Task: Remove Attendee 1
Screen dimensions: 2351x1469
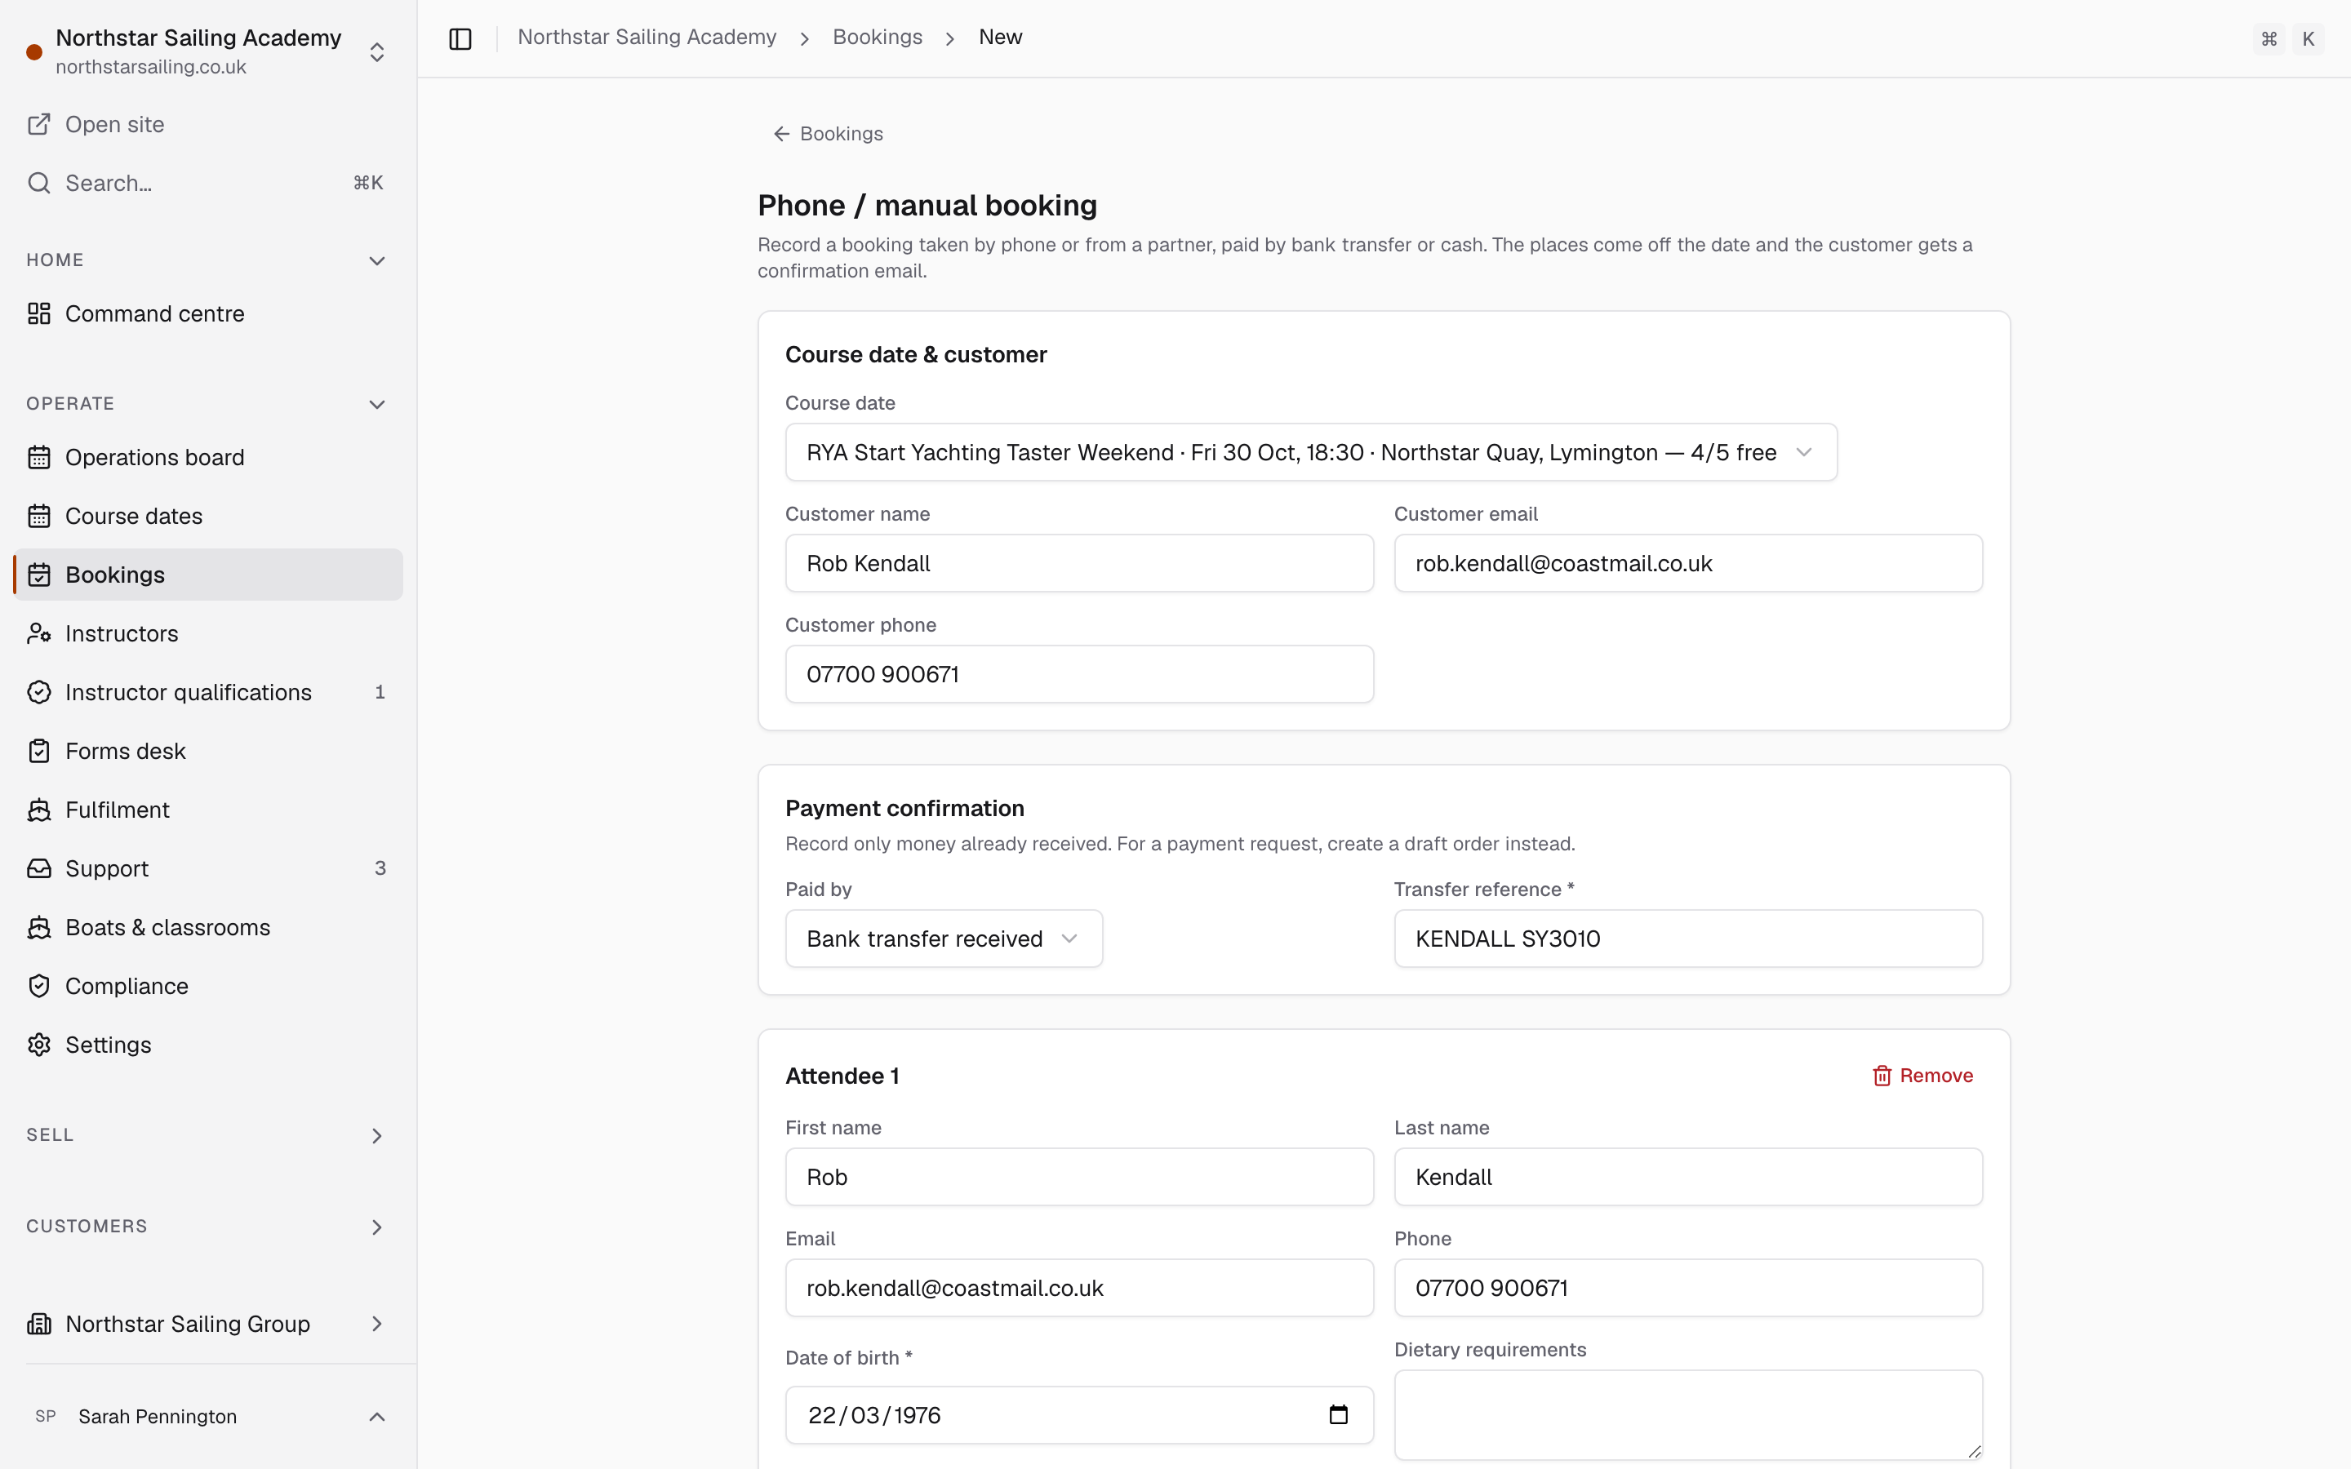Action: pos(1922,1076)
